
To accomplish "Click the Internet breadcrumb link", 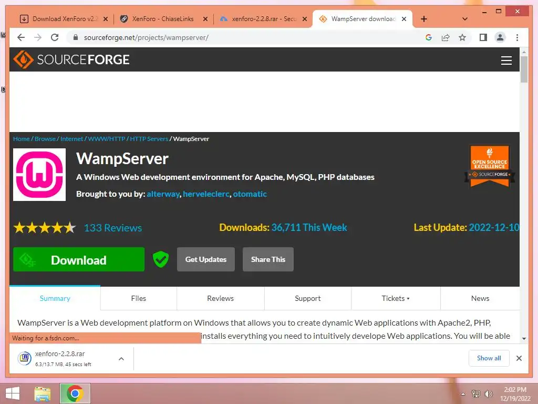I will click(x=71, y=139).
